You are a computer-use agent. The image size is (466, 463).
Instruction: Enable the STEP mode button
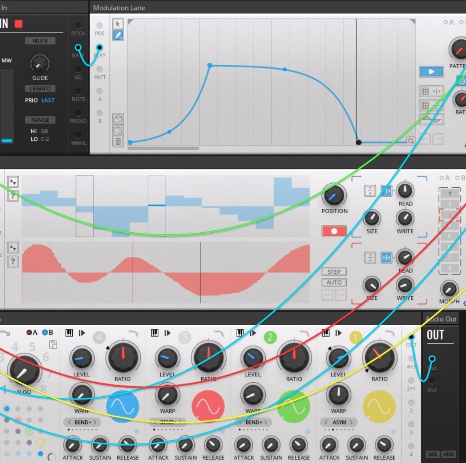[334, 272]
